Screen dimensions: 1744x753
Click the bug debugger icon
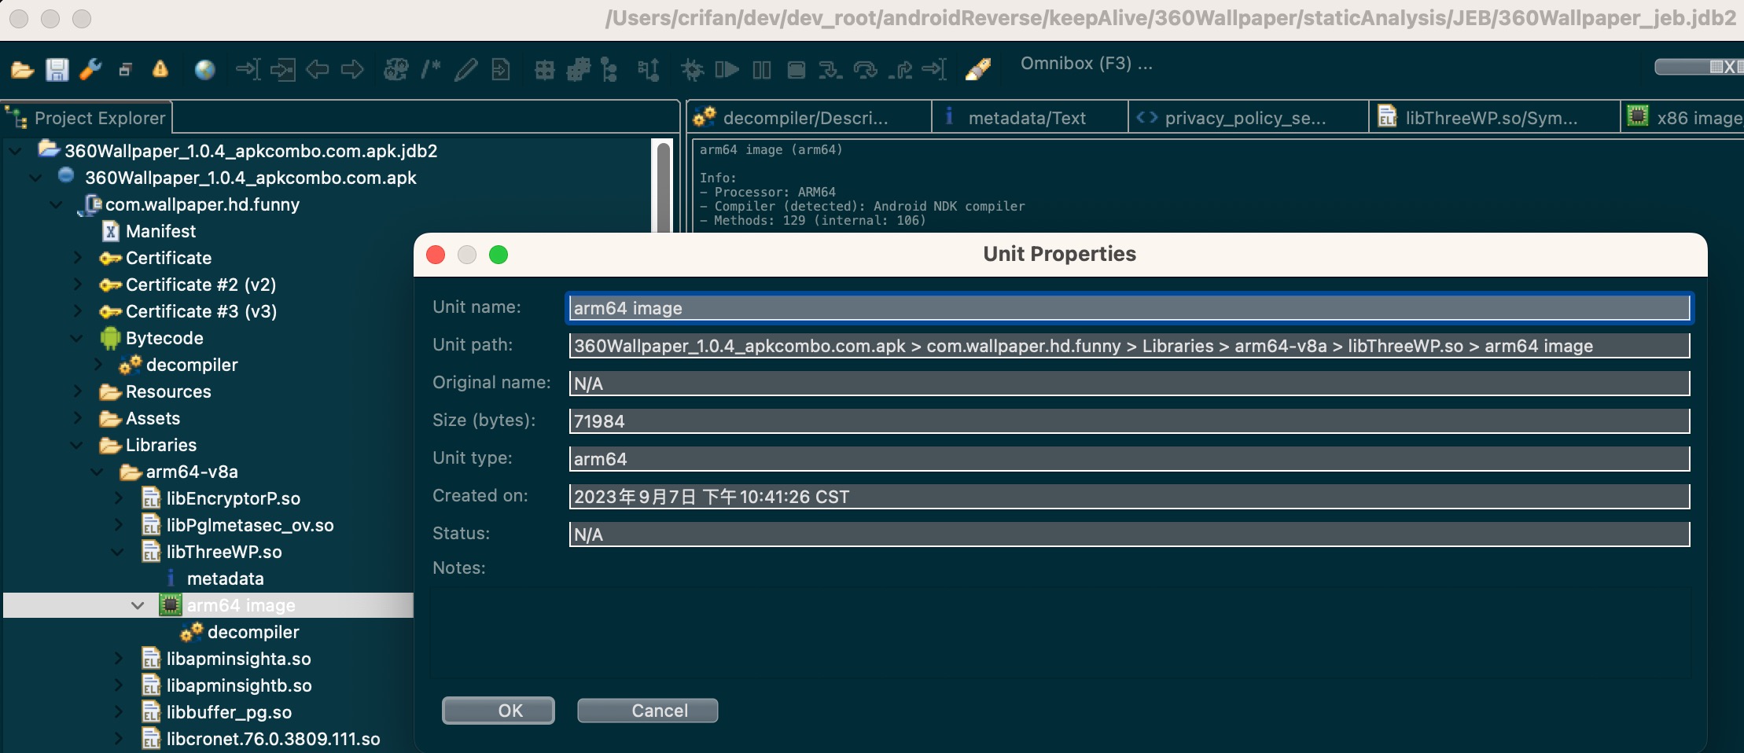pos(692,70)
